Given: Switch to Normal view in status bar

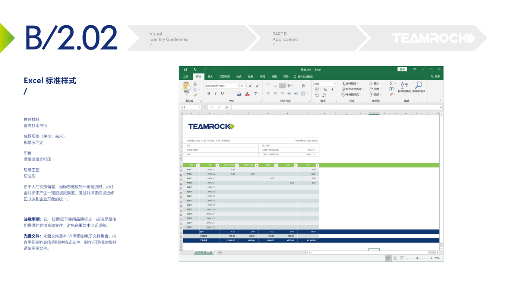Looking at the screenshot, I should coord(388,258).
